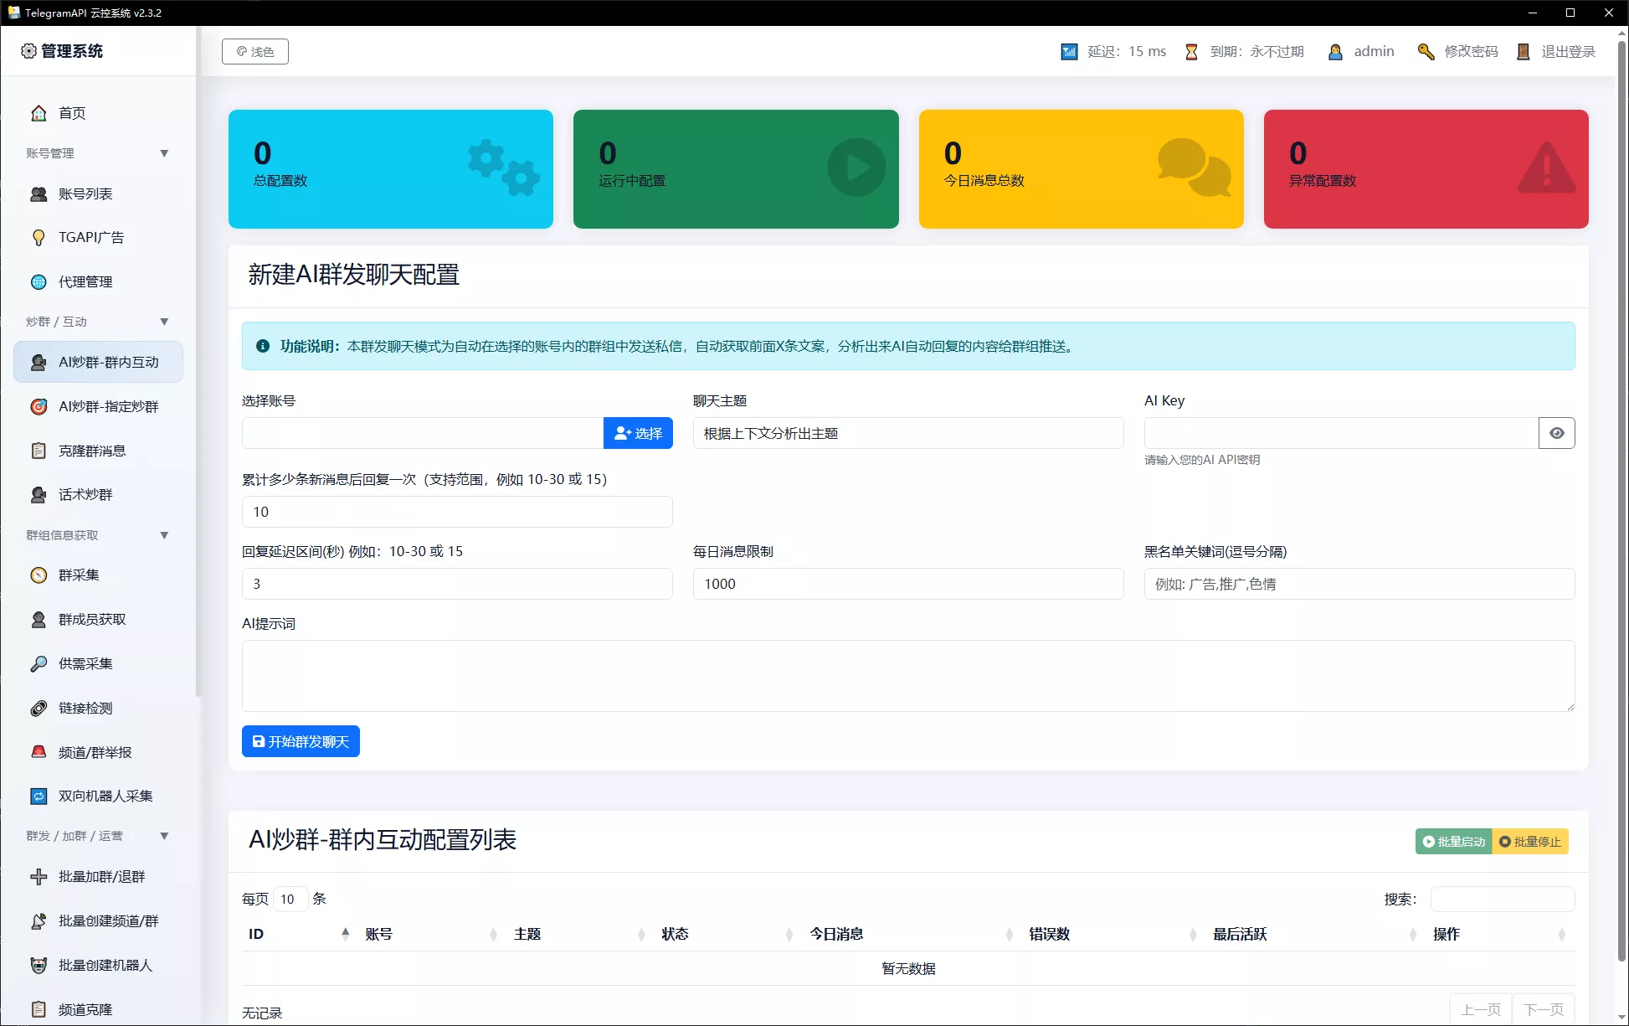
Task: Click the 修改密码 link text
Action: tap(1471, 52)
